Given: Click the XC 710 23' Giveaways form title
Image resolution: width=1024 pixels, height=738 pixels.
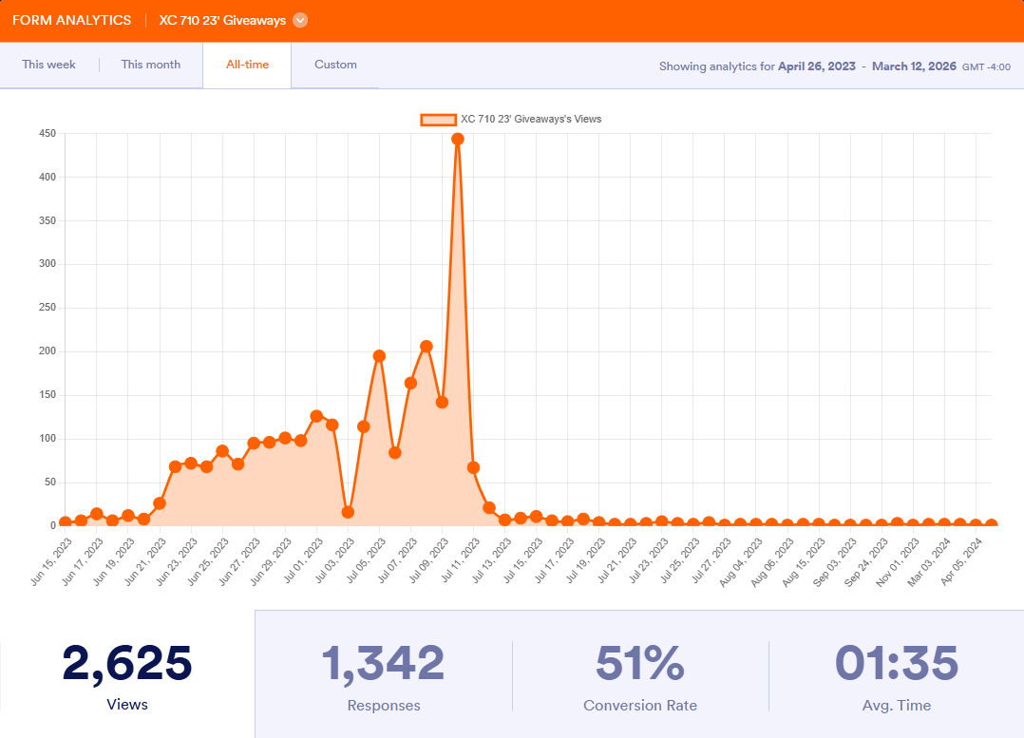Looking at the screenshot, I should pos(222,20).
